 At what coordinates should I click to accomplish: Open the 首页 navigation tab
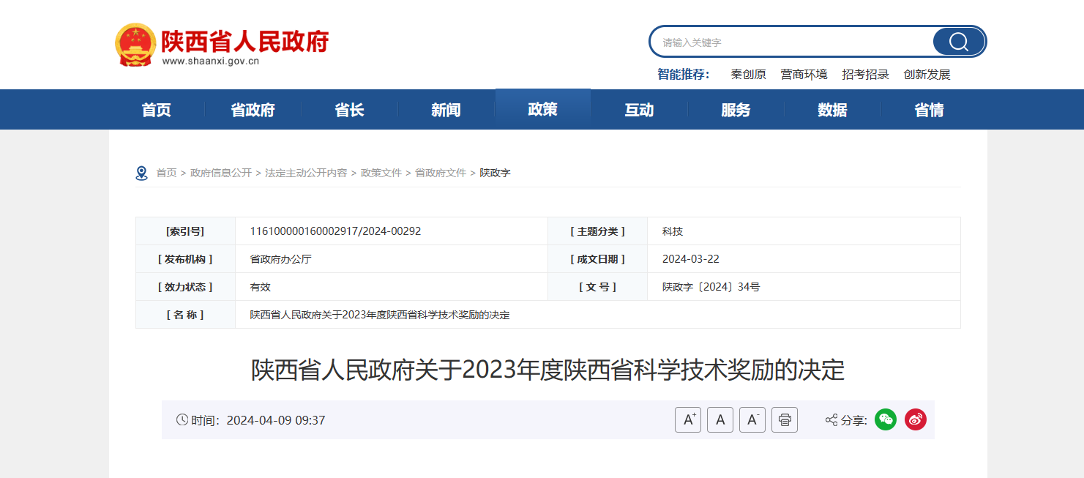pos(157,110)
